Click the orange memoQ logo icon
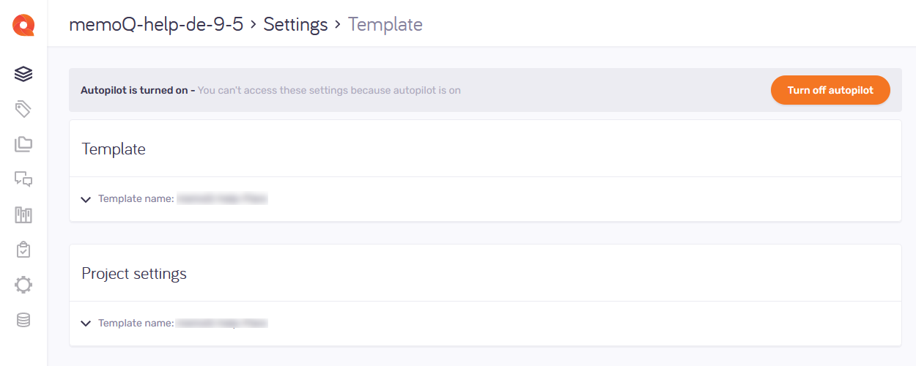Viewport: 916px width, 366px height. (x=23, y=25)
